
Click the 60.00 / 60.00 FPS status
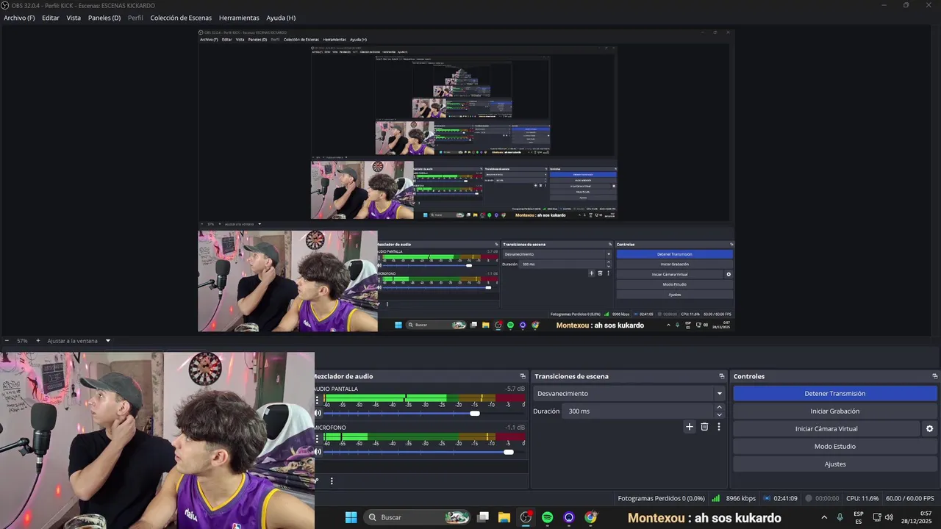(x=910, y=498)
